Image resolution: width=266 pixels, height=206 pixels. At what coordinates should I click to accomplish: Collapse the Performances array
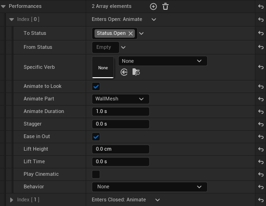[3, 7]
